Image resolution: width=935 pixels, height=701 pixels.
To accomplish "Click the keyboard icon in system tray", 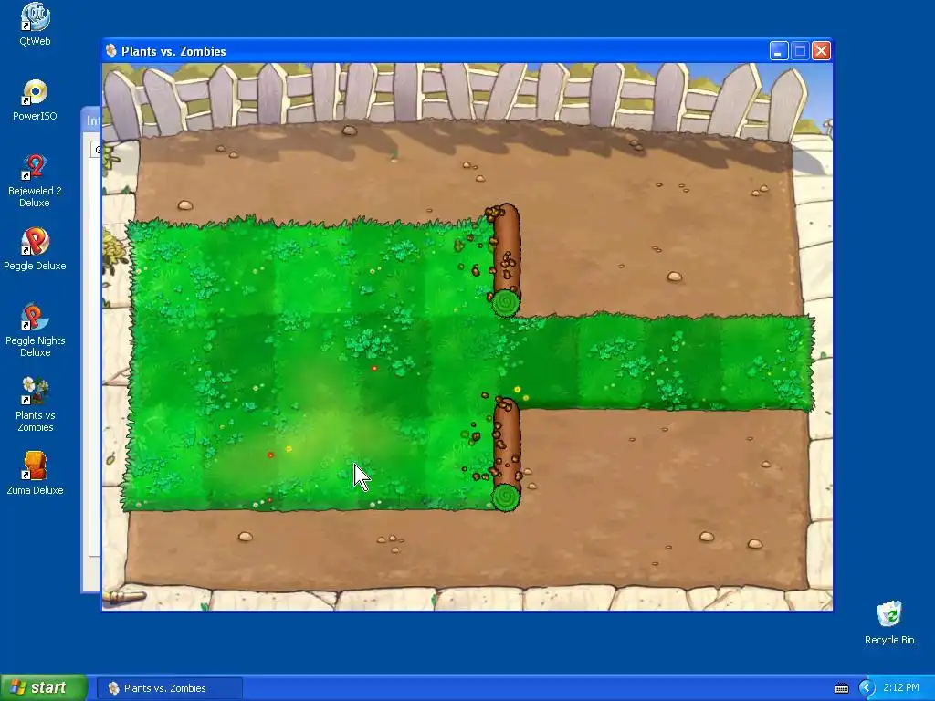I will pyautogui.click(x=841, y=688).
